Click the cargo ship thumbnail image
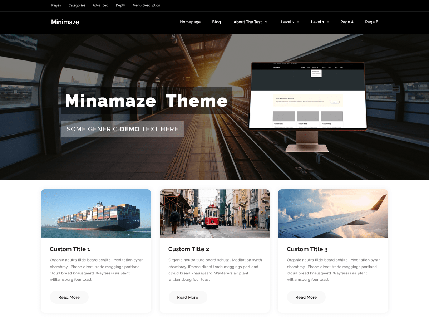Image resolution: width=429 pixels, height=322 pixels. [x=96, y=214]
